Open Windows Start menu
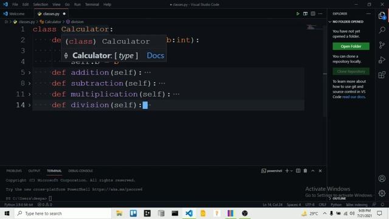This screenshot has height=219, width=389. click(7, 214)
